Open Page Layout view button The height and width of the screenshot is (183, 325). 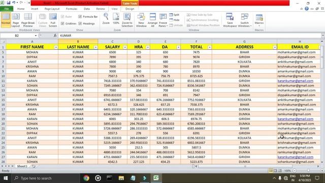tap(16, 20)
